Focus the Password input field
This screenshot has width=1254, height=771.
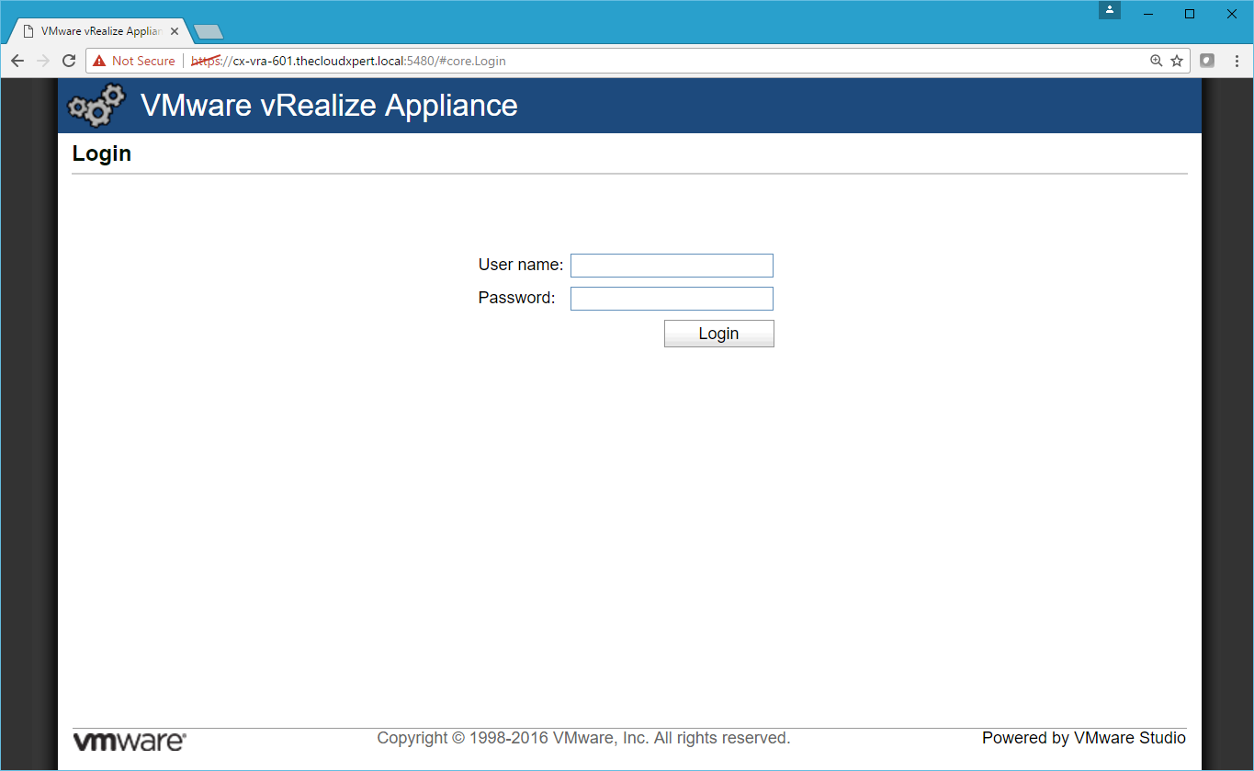point(672,299)
